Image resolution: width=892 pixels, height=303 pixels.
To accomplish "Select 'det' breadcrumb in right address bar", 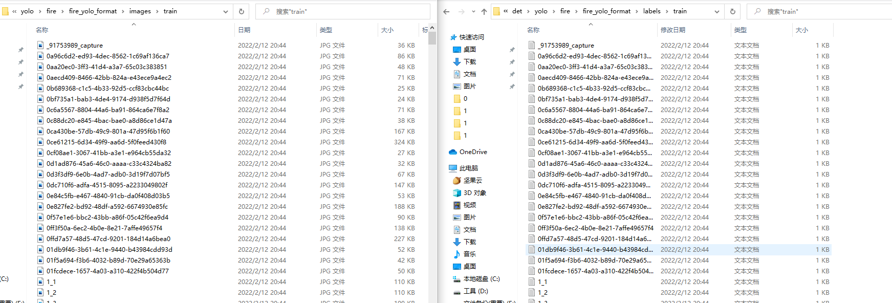I will 517,11.
